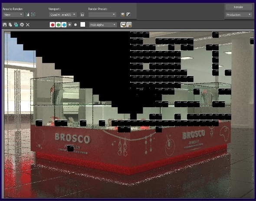Expand the Viewport Quad 4 dropdown
This screenshot has height=201, width=256.
[x=62, y=15]
